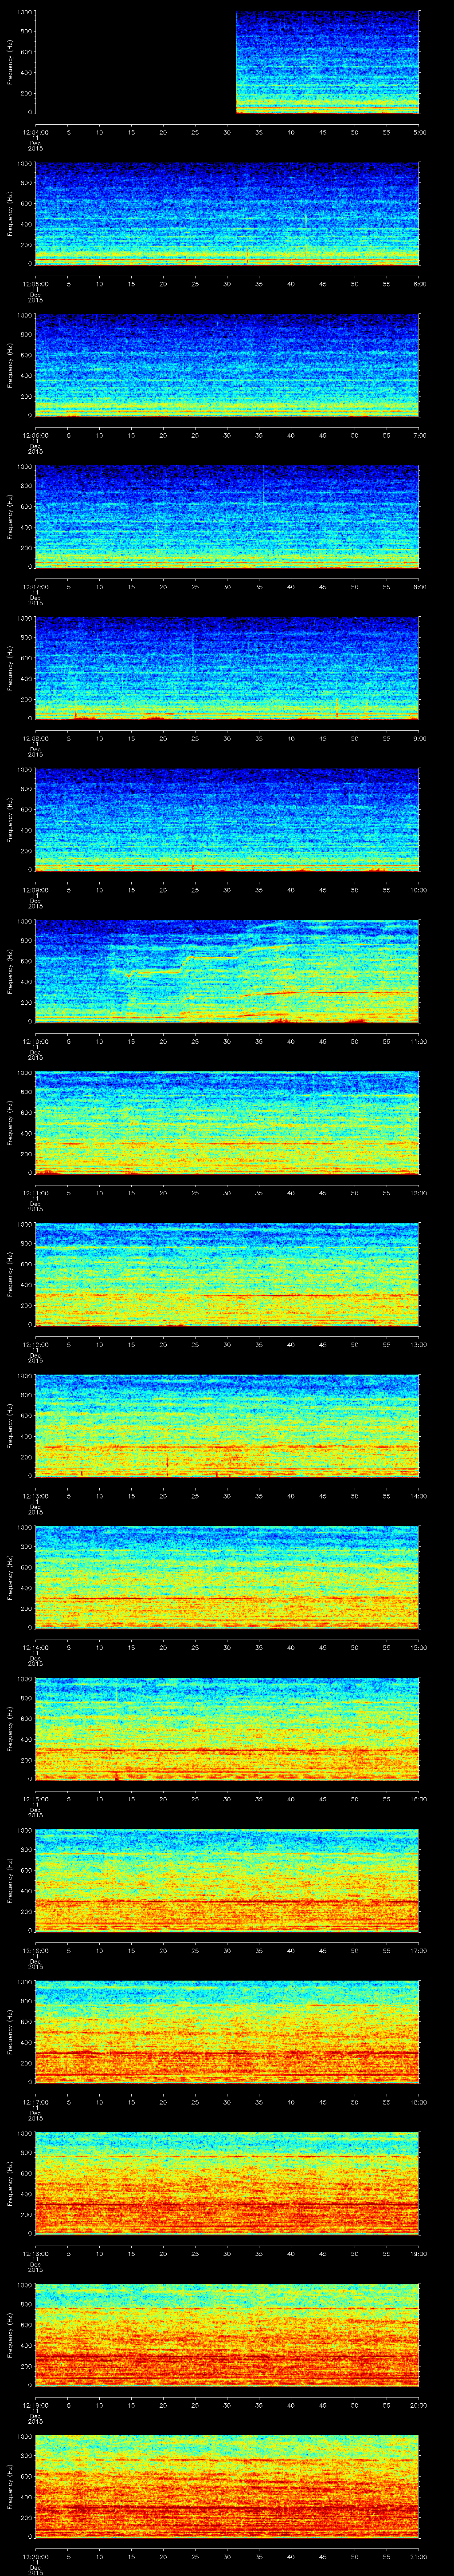Click the 16:00 end time label

(419, 1799)
